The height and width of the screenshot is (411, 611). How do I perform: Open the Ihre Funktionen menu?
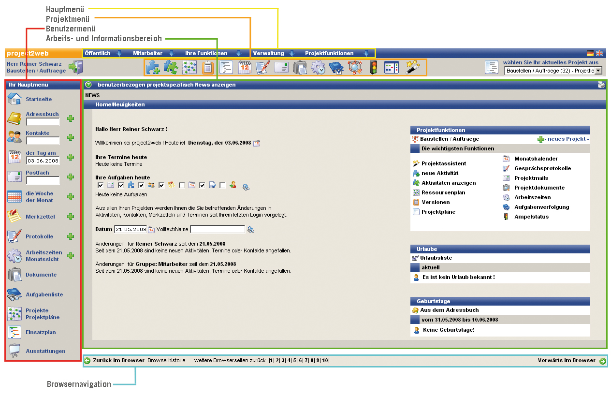pyautogui.click(x=206, y=53)
